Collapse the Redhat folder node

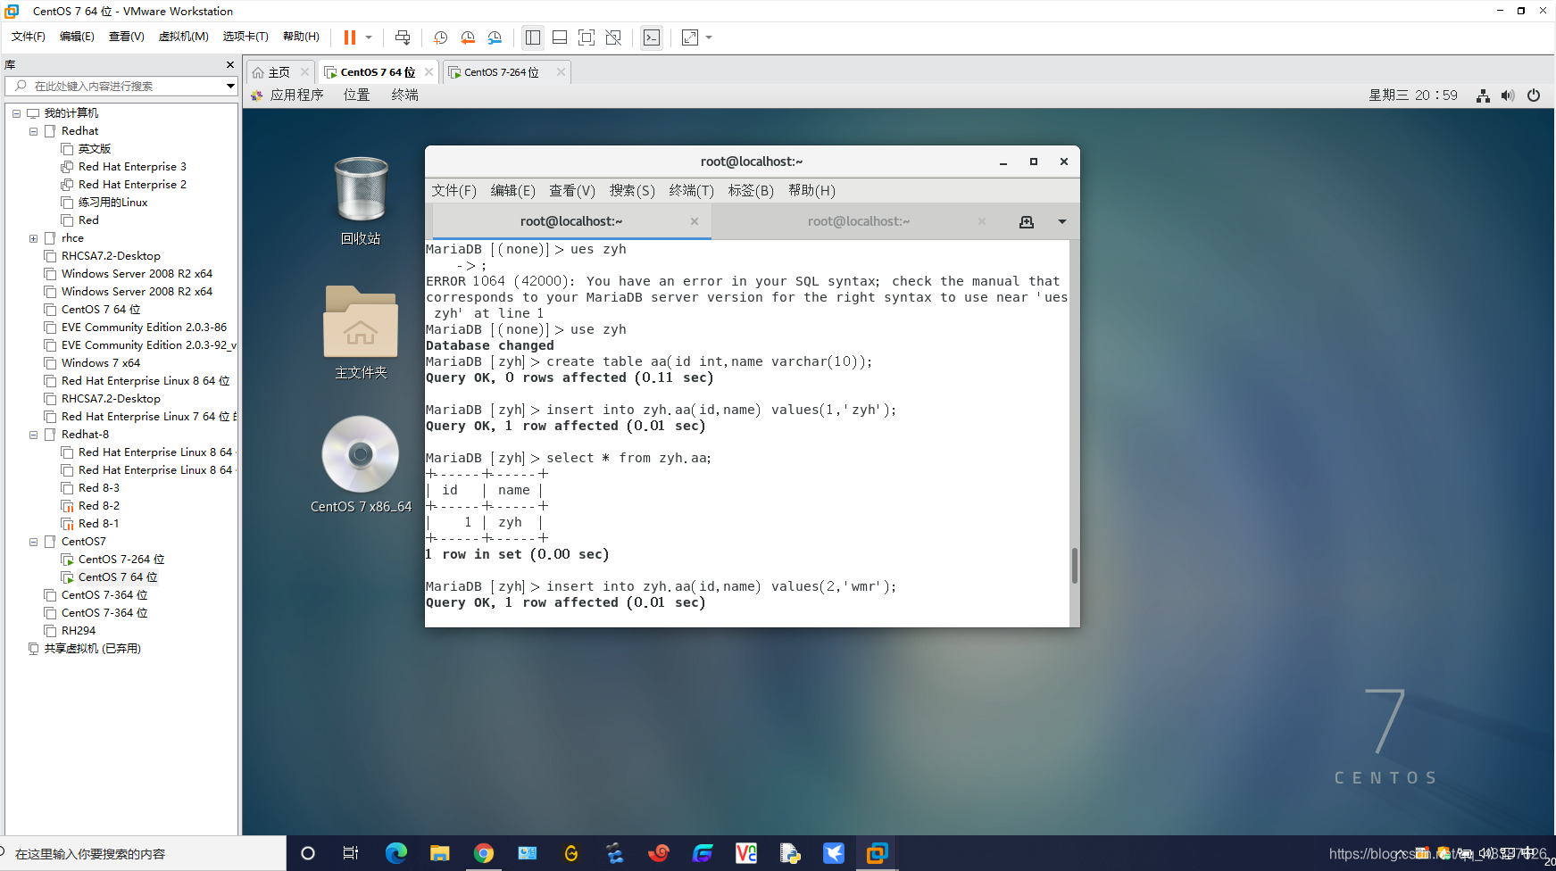point(33,131)
